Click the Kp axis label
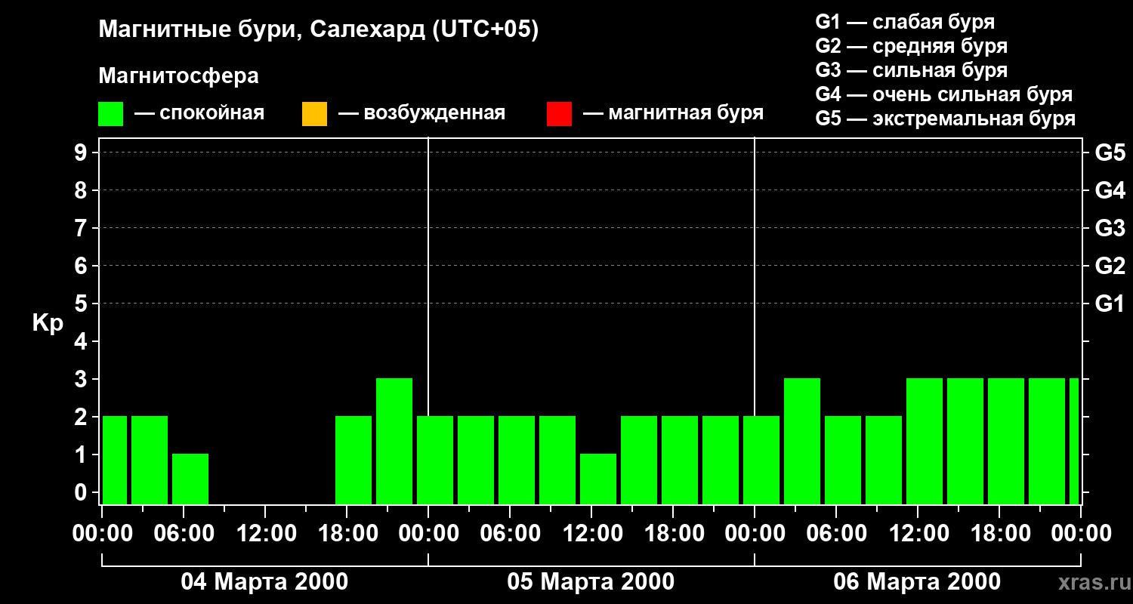1133x604 pixels. tap(48, 323)
